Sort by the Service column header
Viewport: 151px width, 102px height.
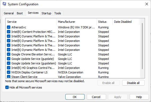coord(31,22)
